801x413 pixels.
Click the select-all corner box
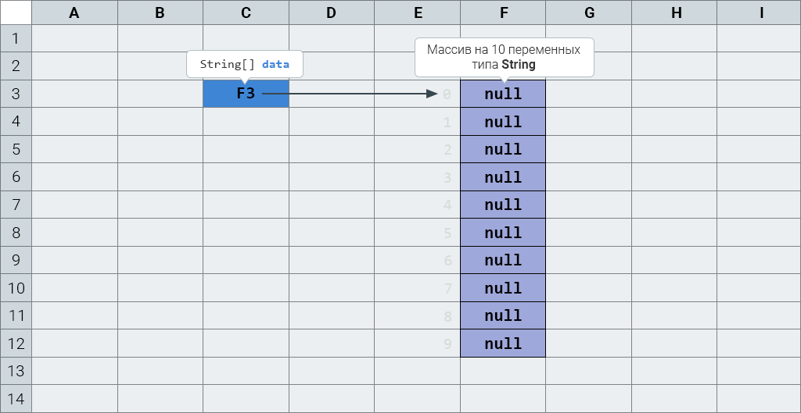point(16,12)
